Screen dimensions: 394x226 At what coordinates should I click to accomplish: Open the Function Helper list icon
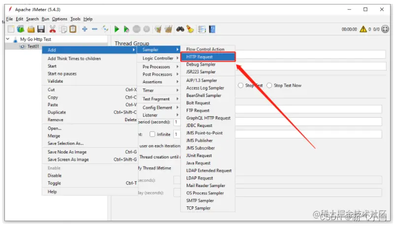[202, 29]
